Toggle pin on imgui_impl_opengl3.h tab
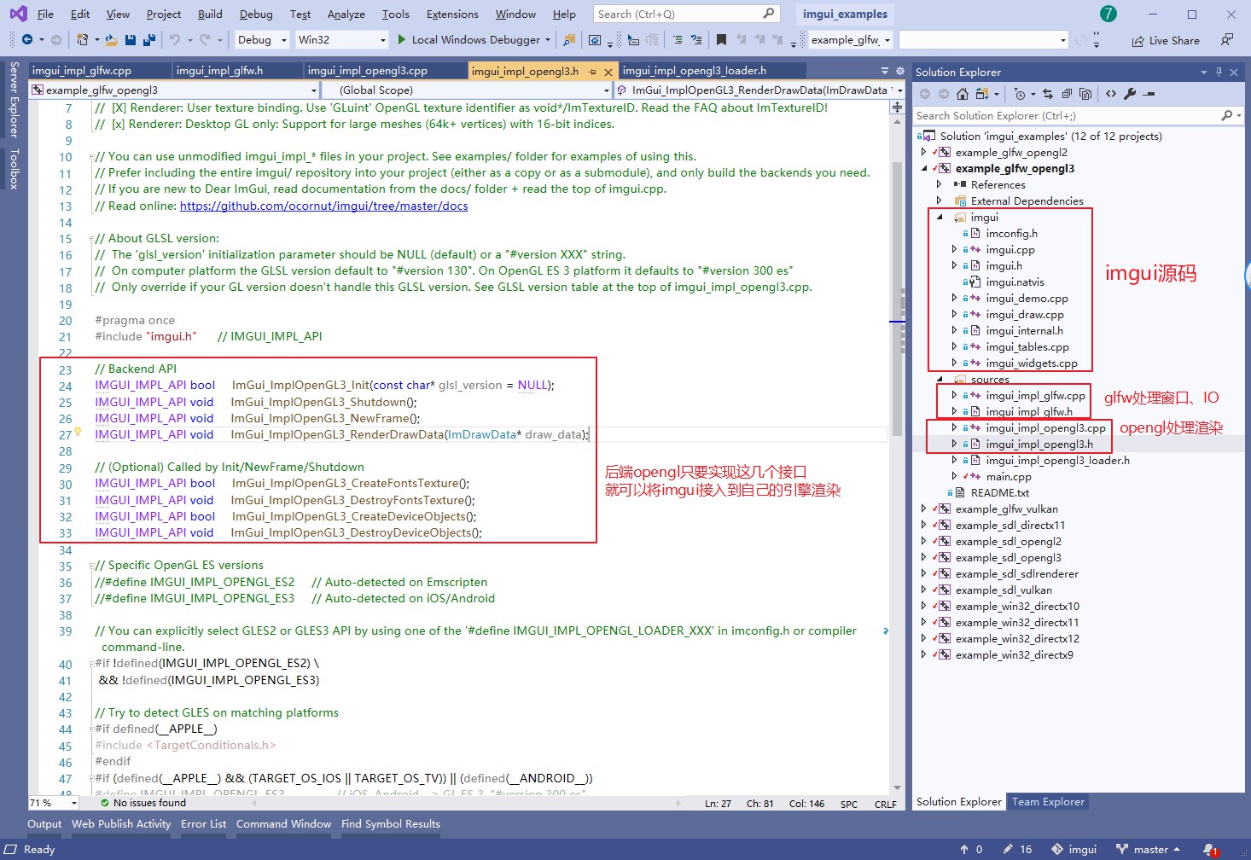The width and height of the screenshot is (1251, 860). coord(592,72)
